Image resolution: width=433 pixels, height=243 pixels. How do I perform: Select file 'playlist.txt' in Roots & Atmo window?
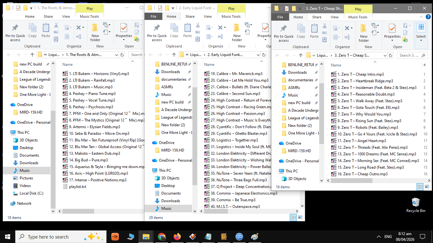tap(77, 187)
